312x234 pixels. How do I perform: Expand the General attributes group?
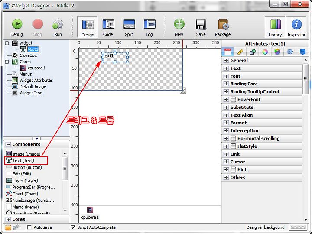click(x=226, y=61)
